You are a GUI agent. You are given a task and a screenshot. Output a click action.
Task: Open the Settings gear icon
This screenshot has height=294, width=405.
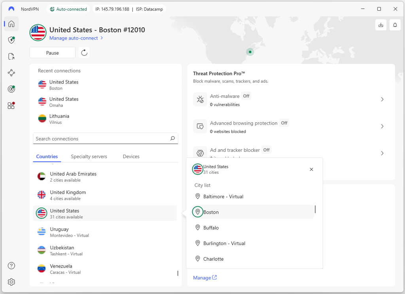pos(11,282)
